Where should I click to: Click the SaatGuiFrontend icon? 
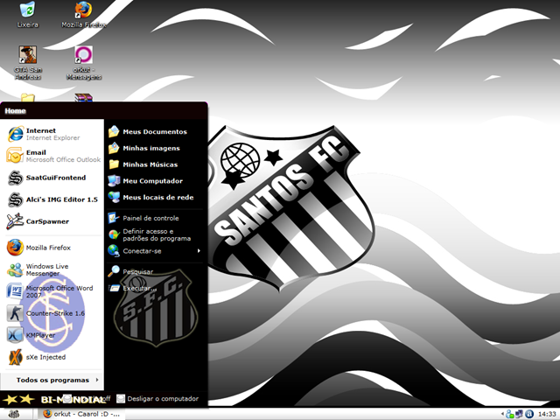click(x=16, y=178)
